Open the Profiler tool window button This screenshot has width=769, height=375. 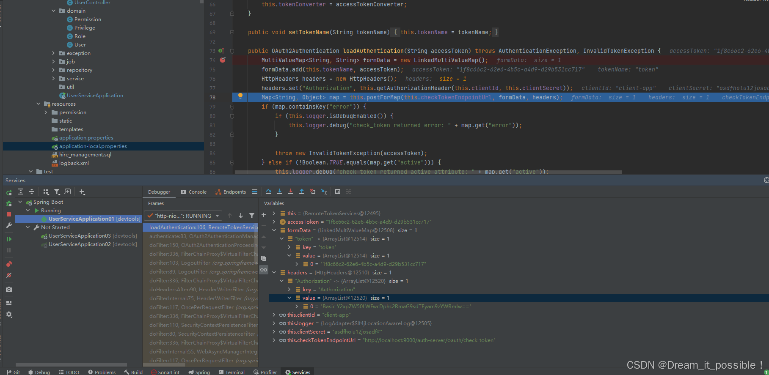pyautogui.click(x=265, y=372)
